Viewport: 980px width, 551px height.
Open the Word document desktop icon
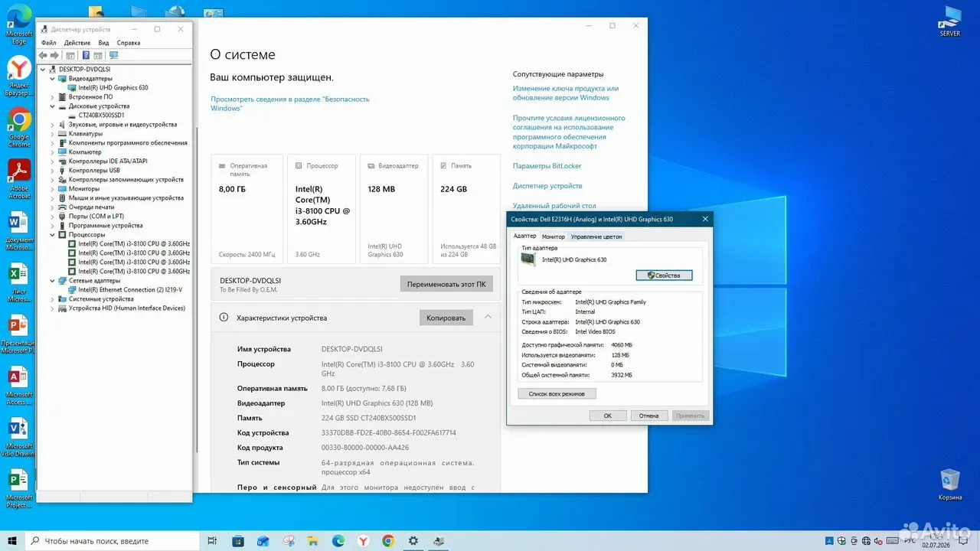19,231
